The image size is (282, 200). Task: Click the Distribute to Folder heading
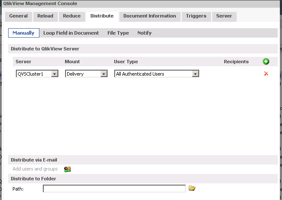tap(33, 179)
